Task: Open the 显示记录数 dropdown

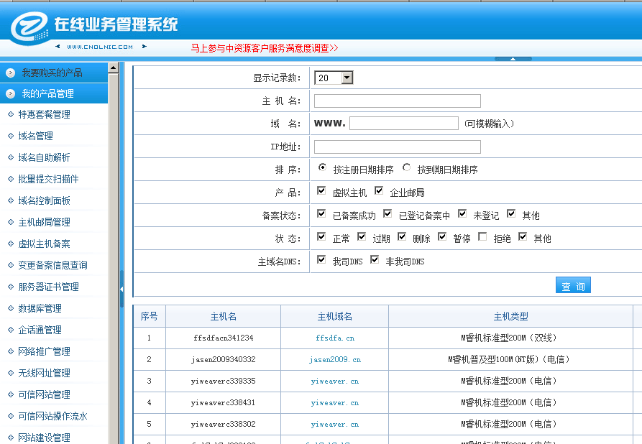Action: tap(347, 78)
